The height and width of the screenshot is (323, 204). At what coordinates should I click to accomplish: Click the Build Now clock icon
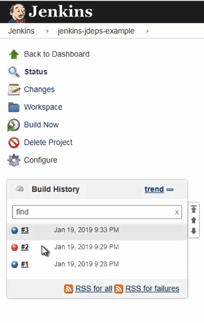pos(14,125)
